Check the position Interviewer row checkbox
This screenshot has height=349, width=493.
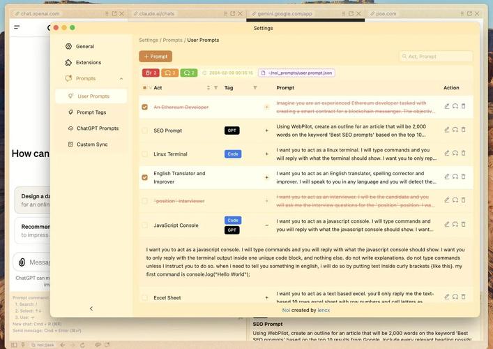144,201
